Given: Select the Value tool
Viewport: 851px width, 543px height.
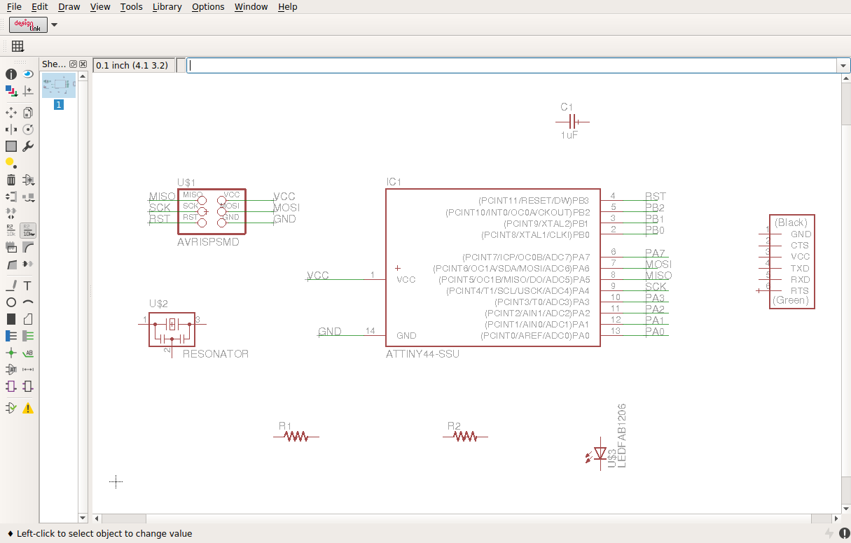Looking at the screenshot, I should click(28, 230).
